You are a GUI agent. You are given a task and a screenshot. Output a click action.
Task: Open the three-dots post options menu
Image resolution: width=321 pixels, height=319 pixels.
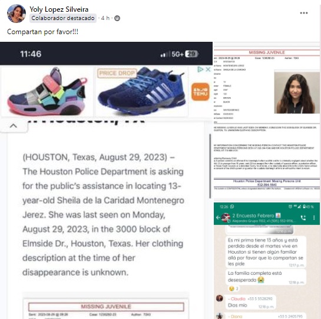303,13
